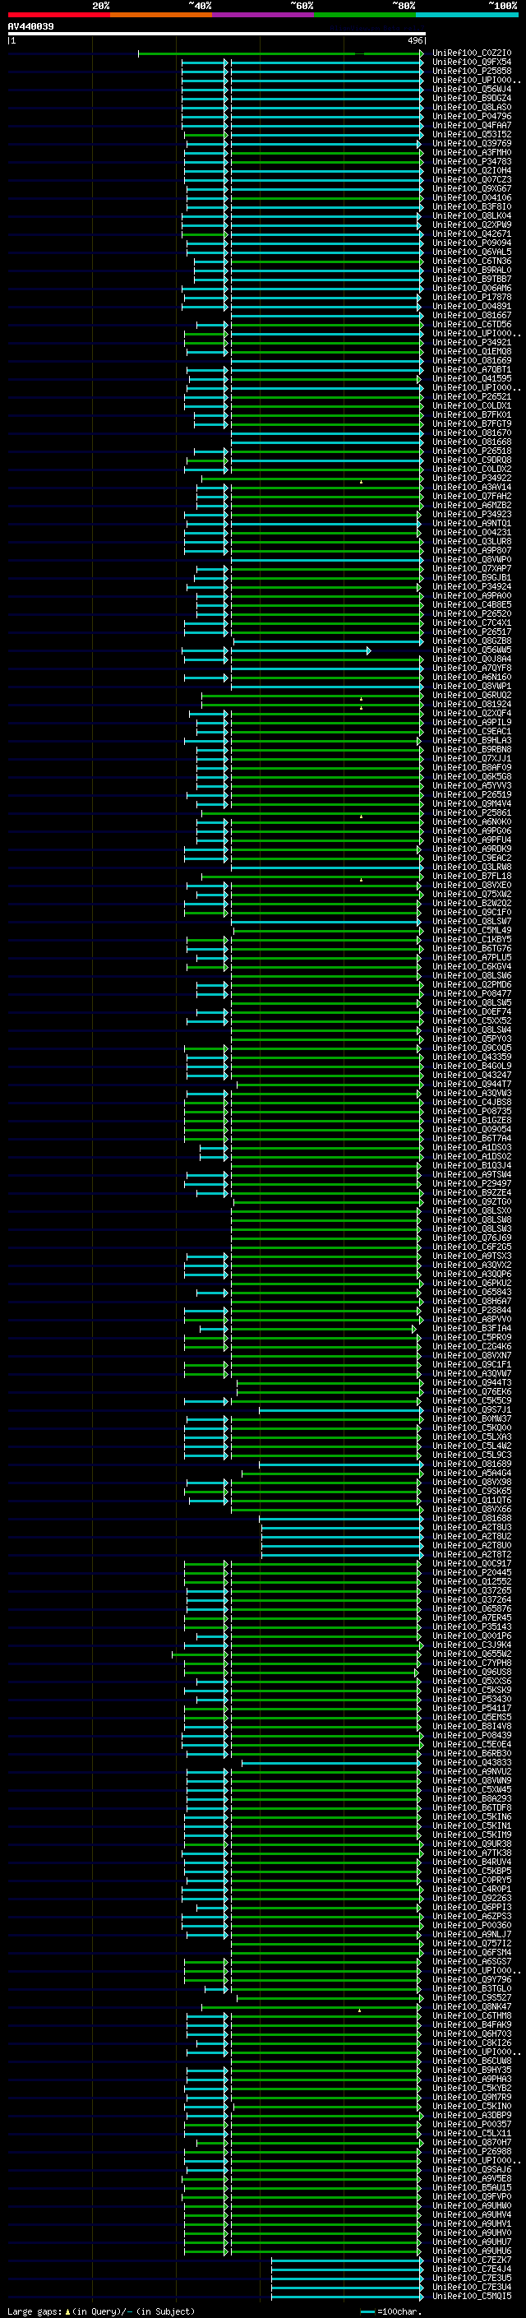This screenshot has height=2318, width=526.
Task: Open hit UniRef100_Q56WJ4
Action: 472,89
